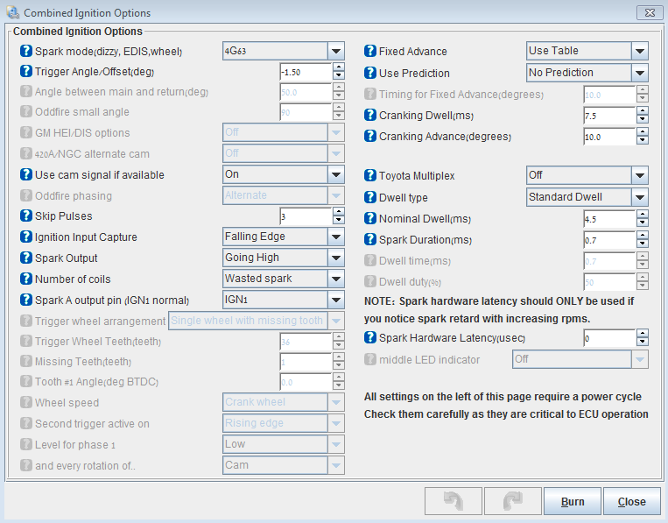The height and width of the screenshot is (523, 668).
Task: Open help for Ignition Input Capture
Action: click(26, 237)
